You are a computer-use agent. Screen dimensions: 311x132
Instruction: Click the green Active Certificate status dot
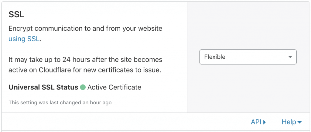83,87
